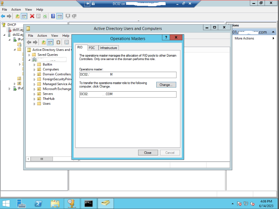Expand the ForeignSecurityPrincipals folder
The height and width of the screenshot is (209, 279).
tap(34, 79)
